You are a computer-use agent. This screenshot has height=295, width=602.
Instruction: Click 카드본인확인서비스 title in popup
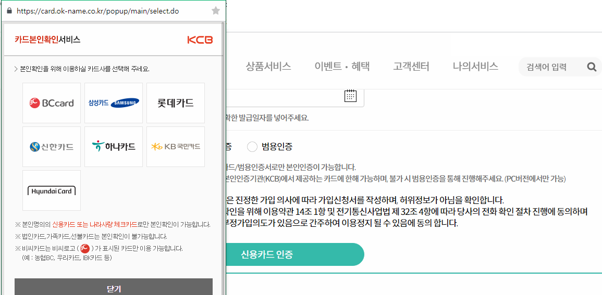47,40
